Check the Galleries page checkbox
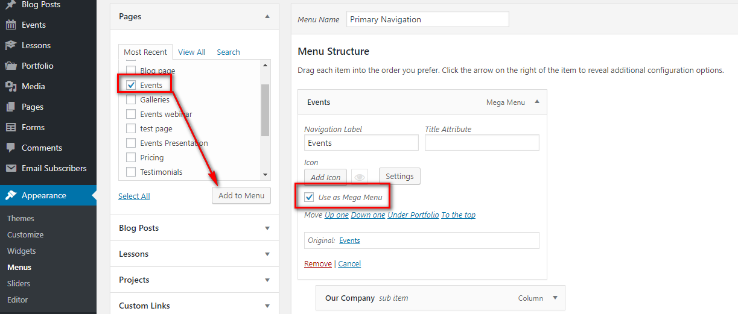This screenshot has height=314, width=738. (x=131, y=99)
